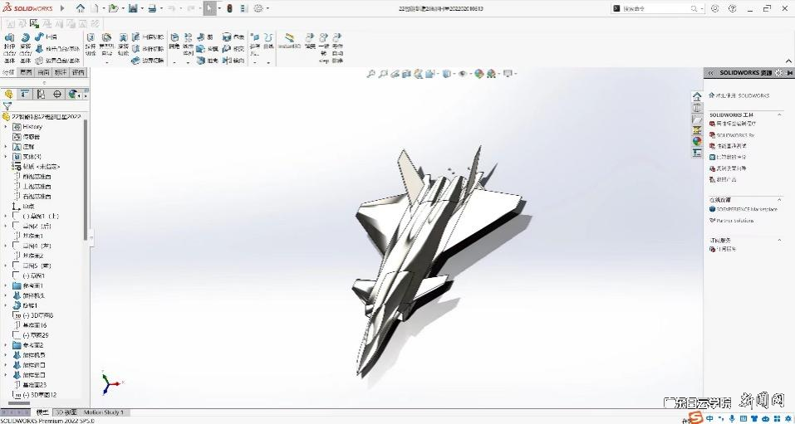
Task: Click the Rebuild traffic light icon
Action: pos(229,8)
